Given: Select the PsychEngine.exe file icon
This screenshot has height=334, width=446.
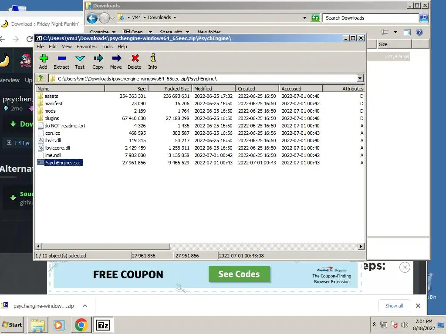Looking at the screenshot, I should [x=41, y=163].
